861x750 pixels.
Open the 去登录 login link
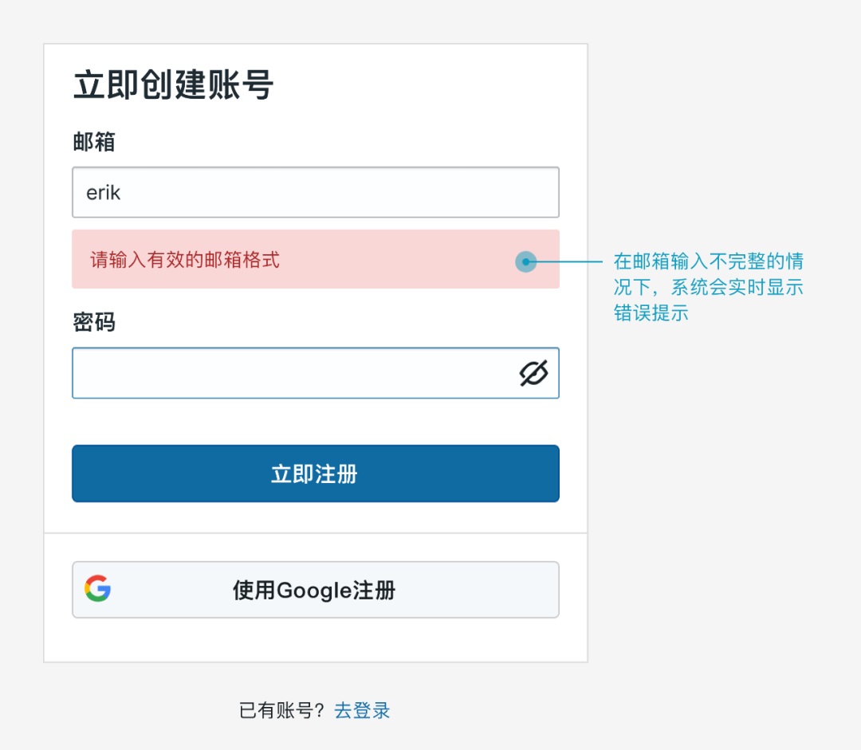pyautogui.click(x=362, y=710)
